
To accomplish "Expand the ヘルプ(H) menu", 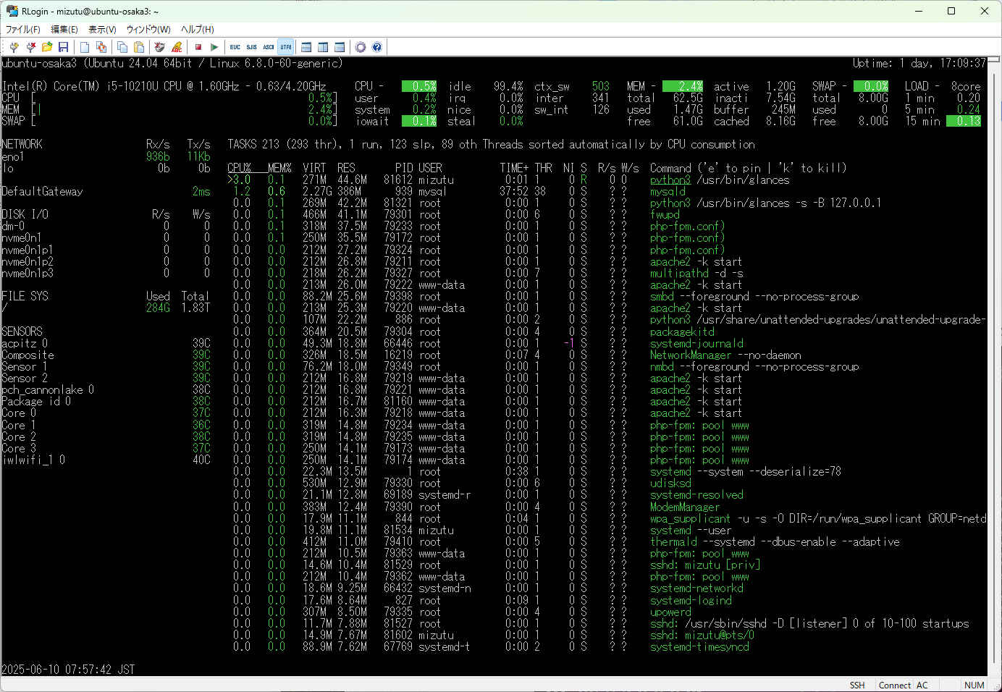I will pyautogui.click(x=197, y=29).
